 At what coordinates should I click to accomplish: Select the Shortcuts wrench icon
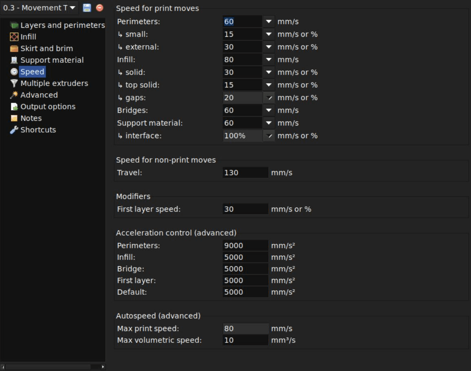[x=14, y=130]
